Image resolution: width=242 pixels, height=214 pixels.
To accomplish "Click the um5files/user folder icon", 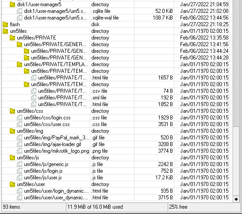I will [12, 184].
